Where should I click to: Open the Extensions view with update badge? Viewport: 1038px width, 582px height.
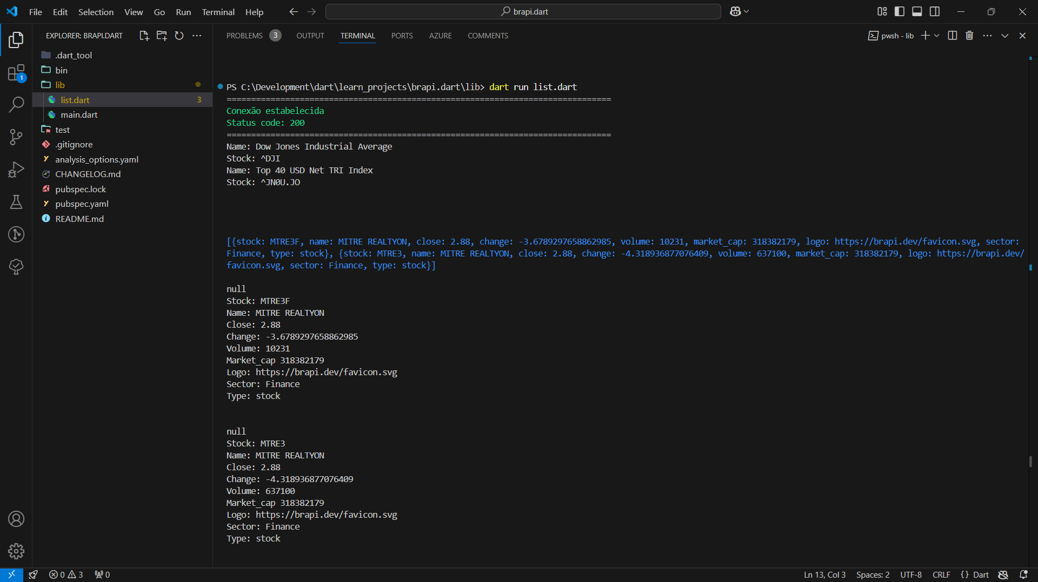click(16, 72)
